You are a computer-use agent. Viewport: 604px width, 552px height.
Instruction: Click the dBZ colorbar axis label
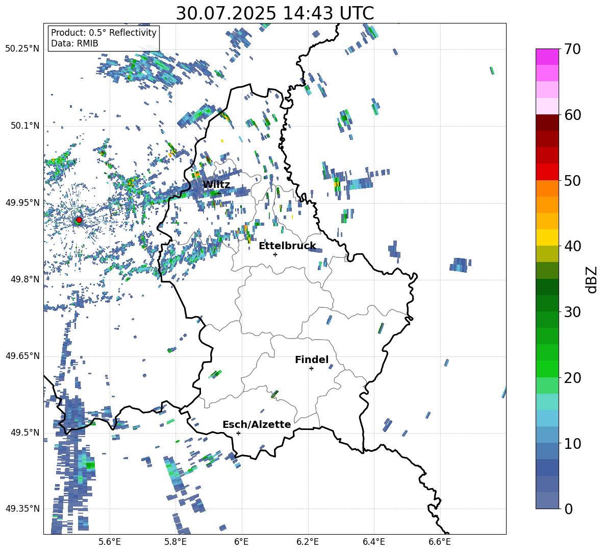click(x=592, y=279)
